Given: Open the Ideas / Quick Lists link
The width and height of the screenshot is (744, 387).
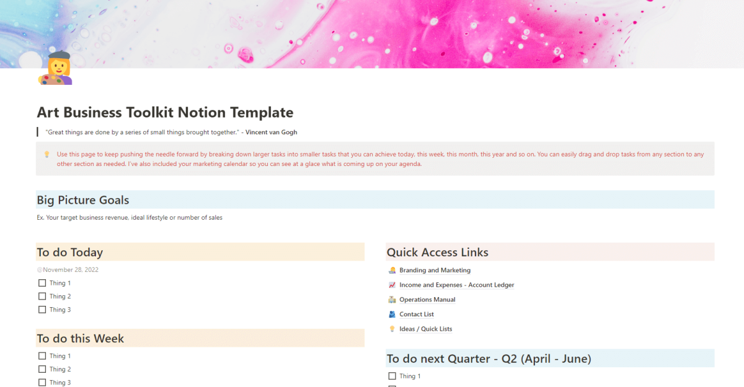Looking at the screenshot, I should coord(426,329).
